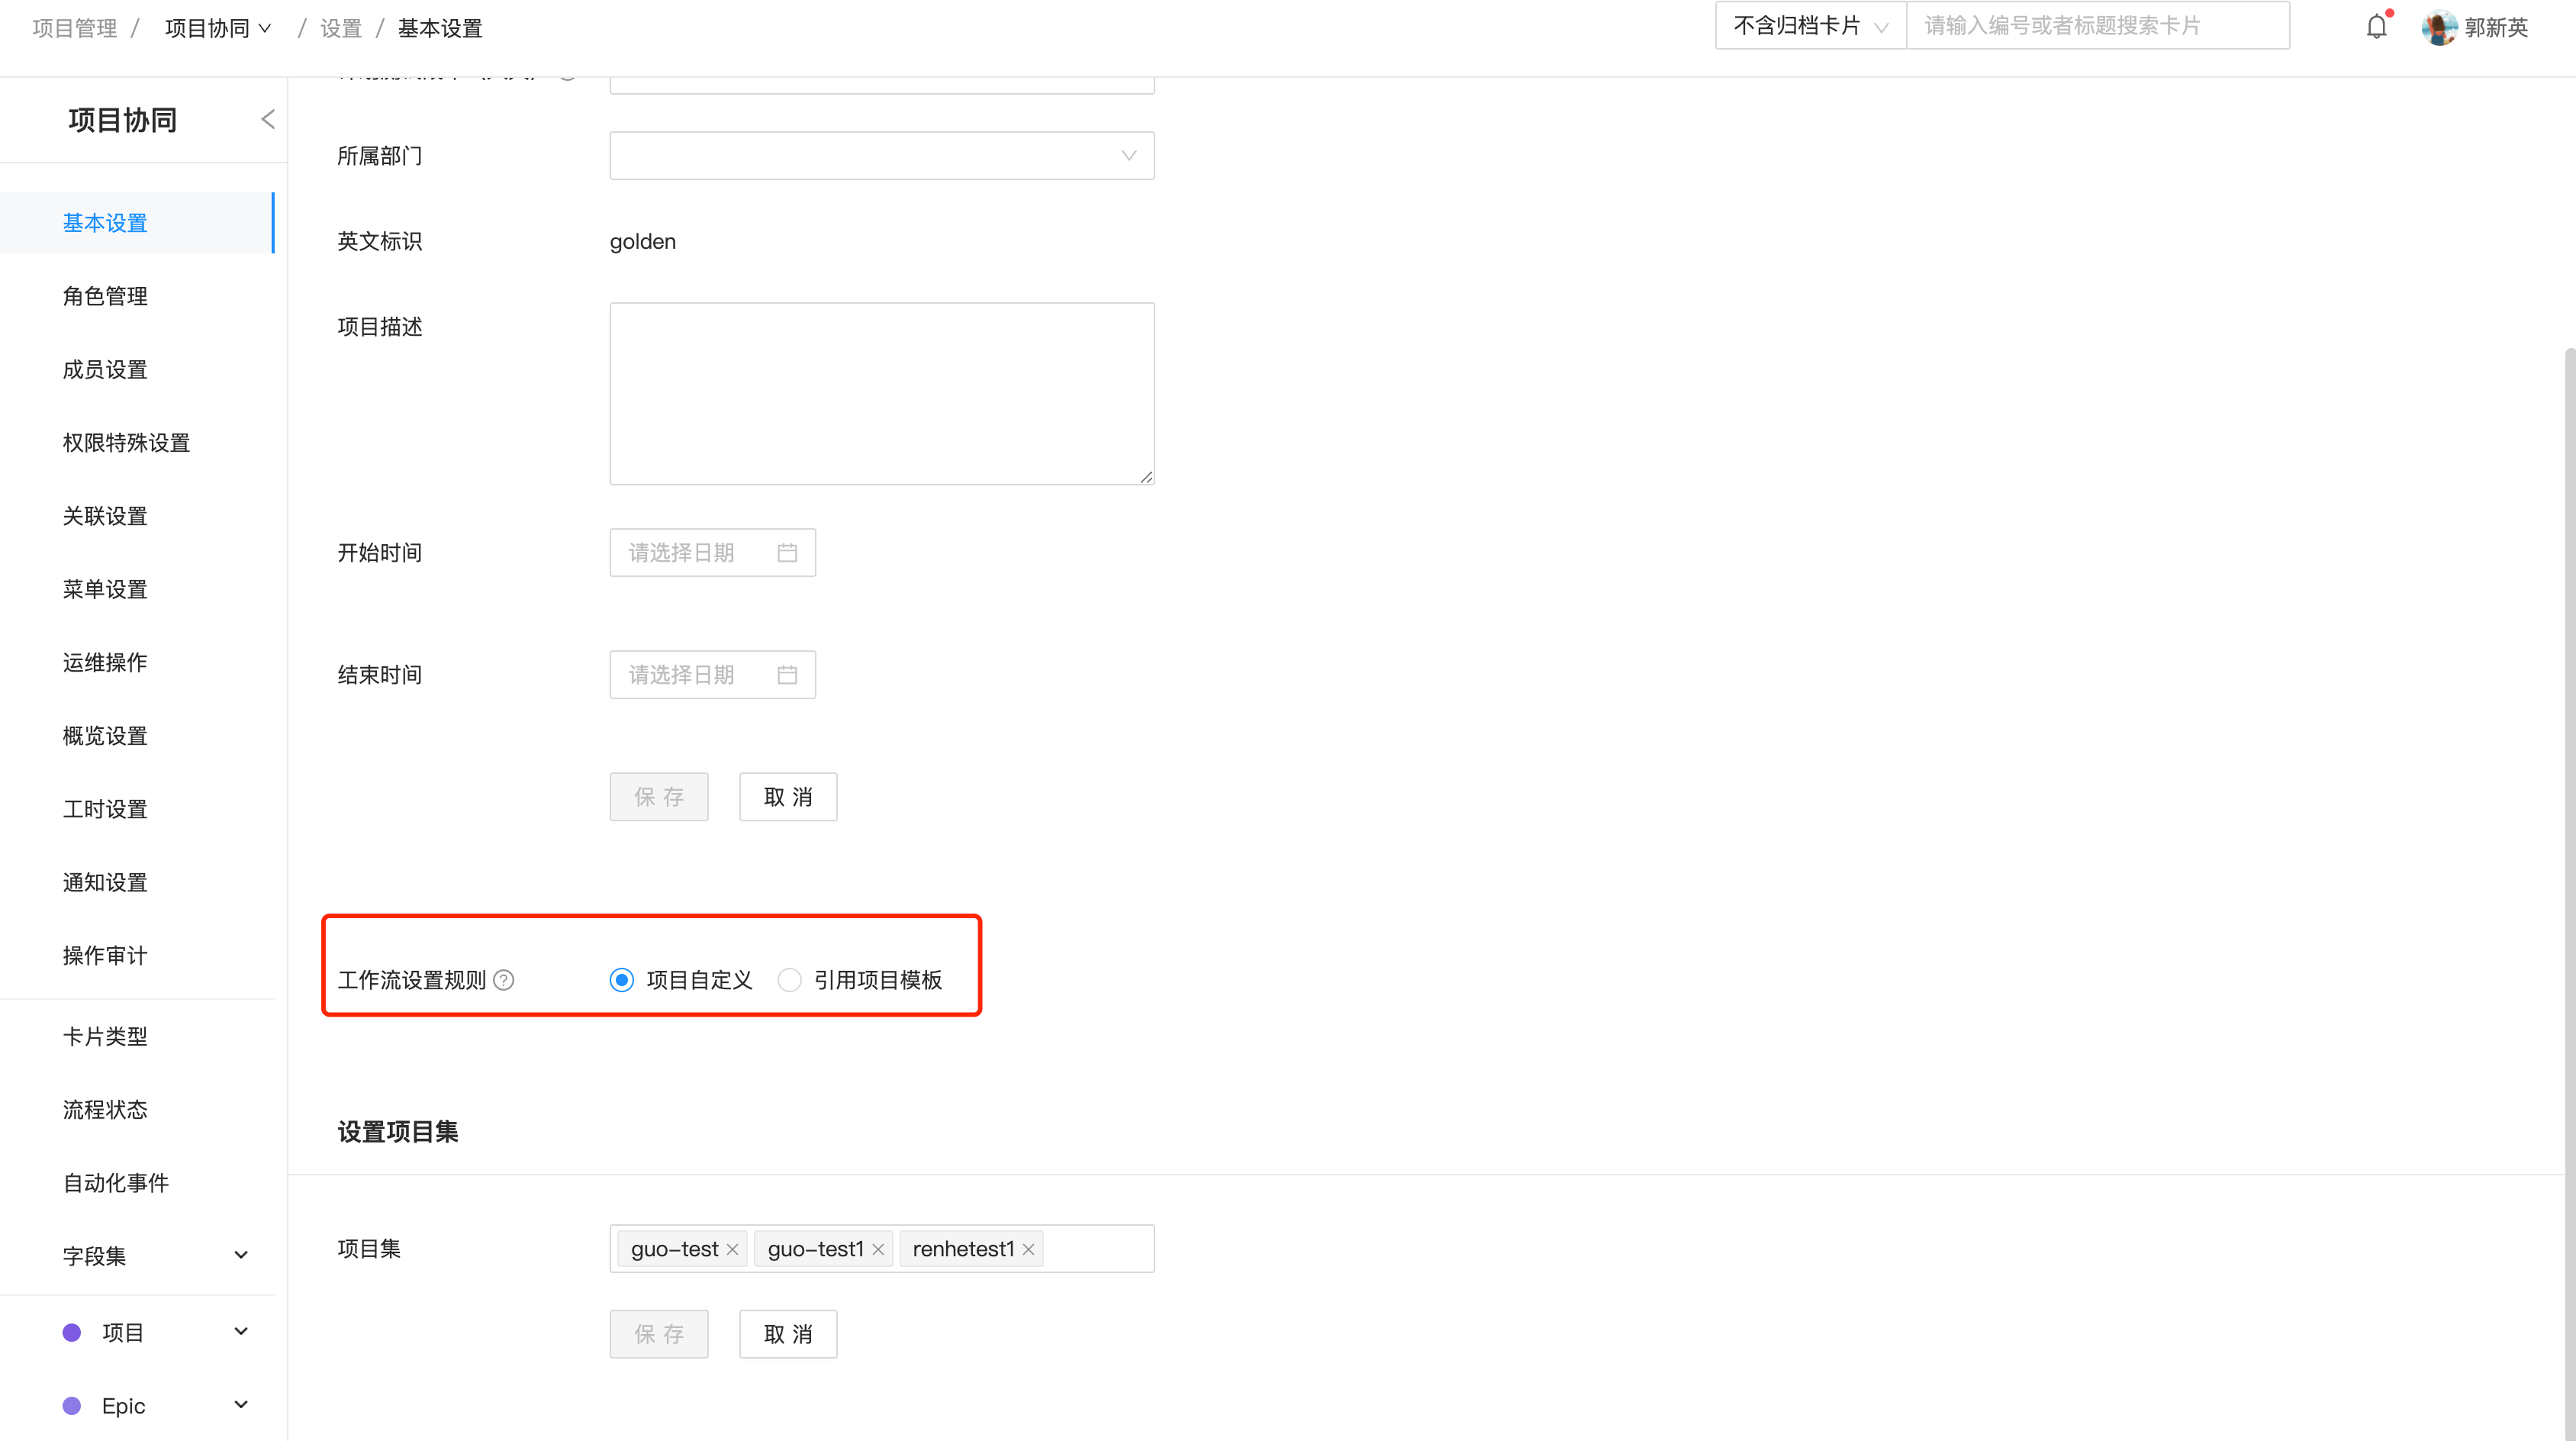Remove the guo-test1 tag
This screenshot has width=2576, height=1441.
pyautogui.click(x=878, y=1249)
